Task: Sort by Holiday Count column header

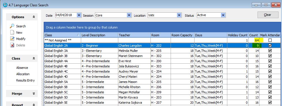Action: [238, 35]
